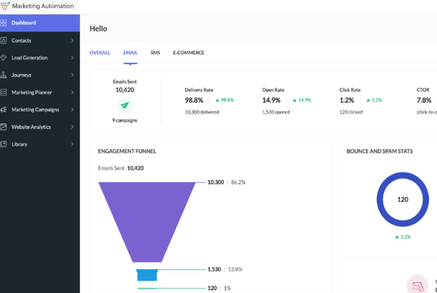437x293 pixels.
Task: Open Website Analytics in the sidebar
Action: pos(40,127)
